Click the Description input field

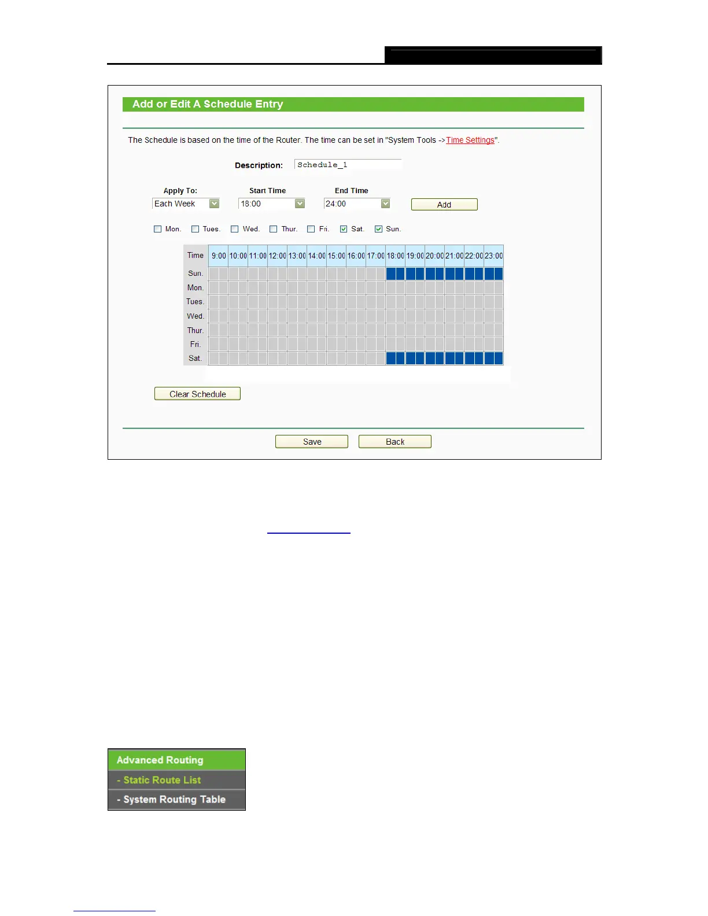point(348,165)
